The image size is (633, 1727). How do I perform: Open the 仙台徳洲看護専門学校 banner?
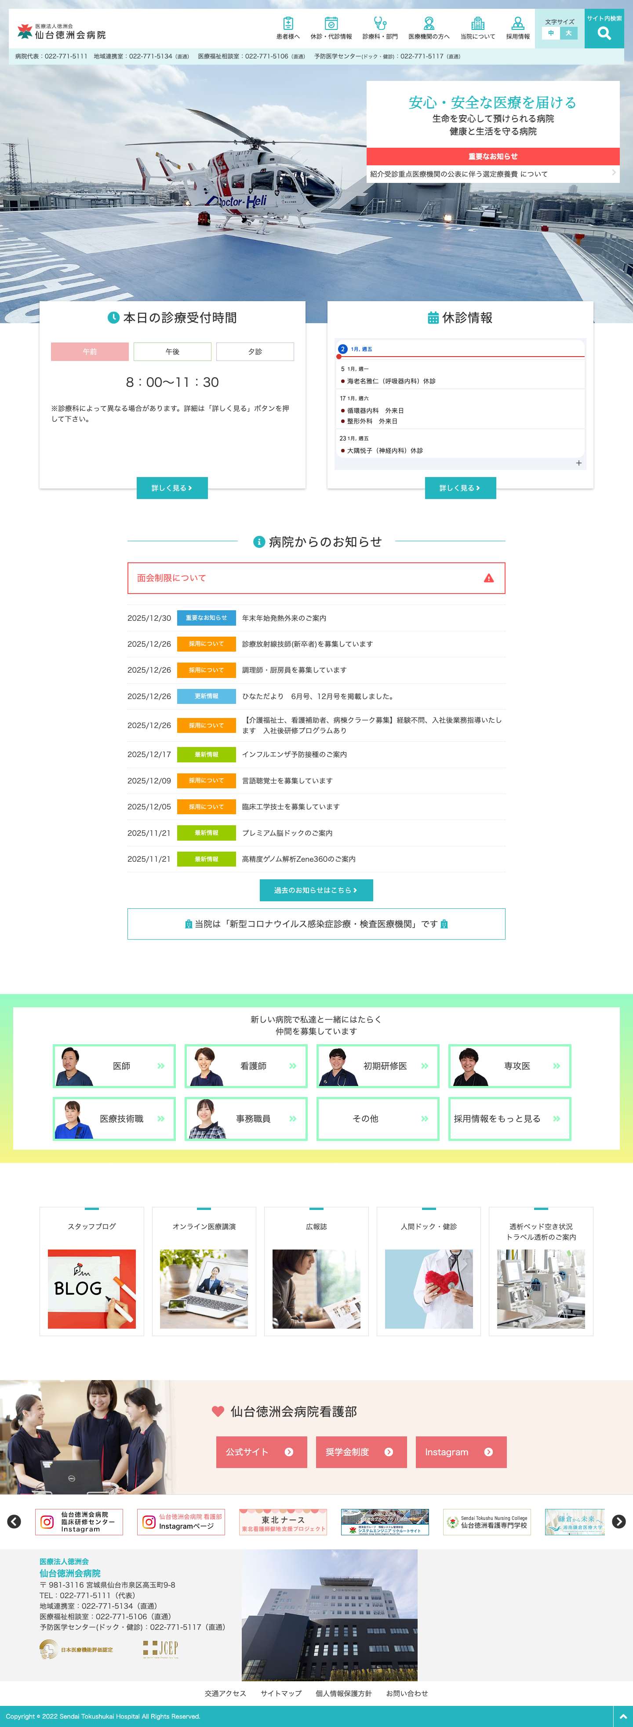(x=487, y=1522)
